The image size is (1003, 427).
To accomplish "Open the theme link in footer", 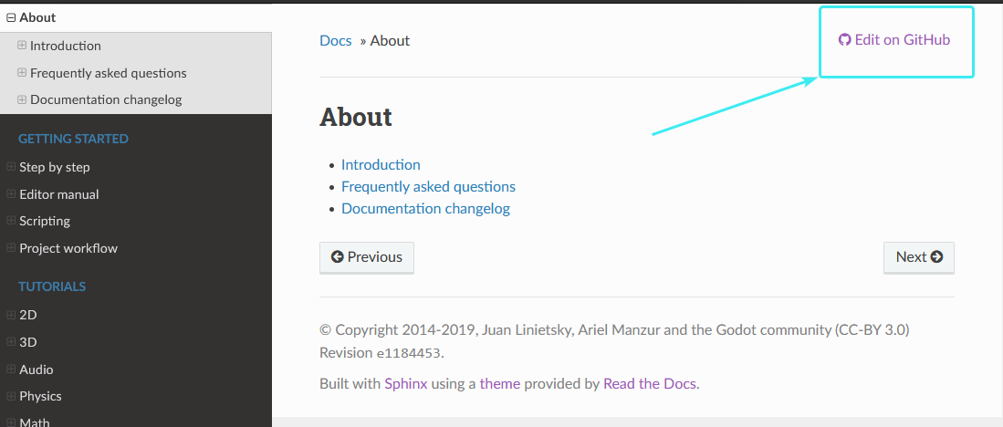I will 499,384.
